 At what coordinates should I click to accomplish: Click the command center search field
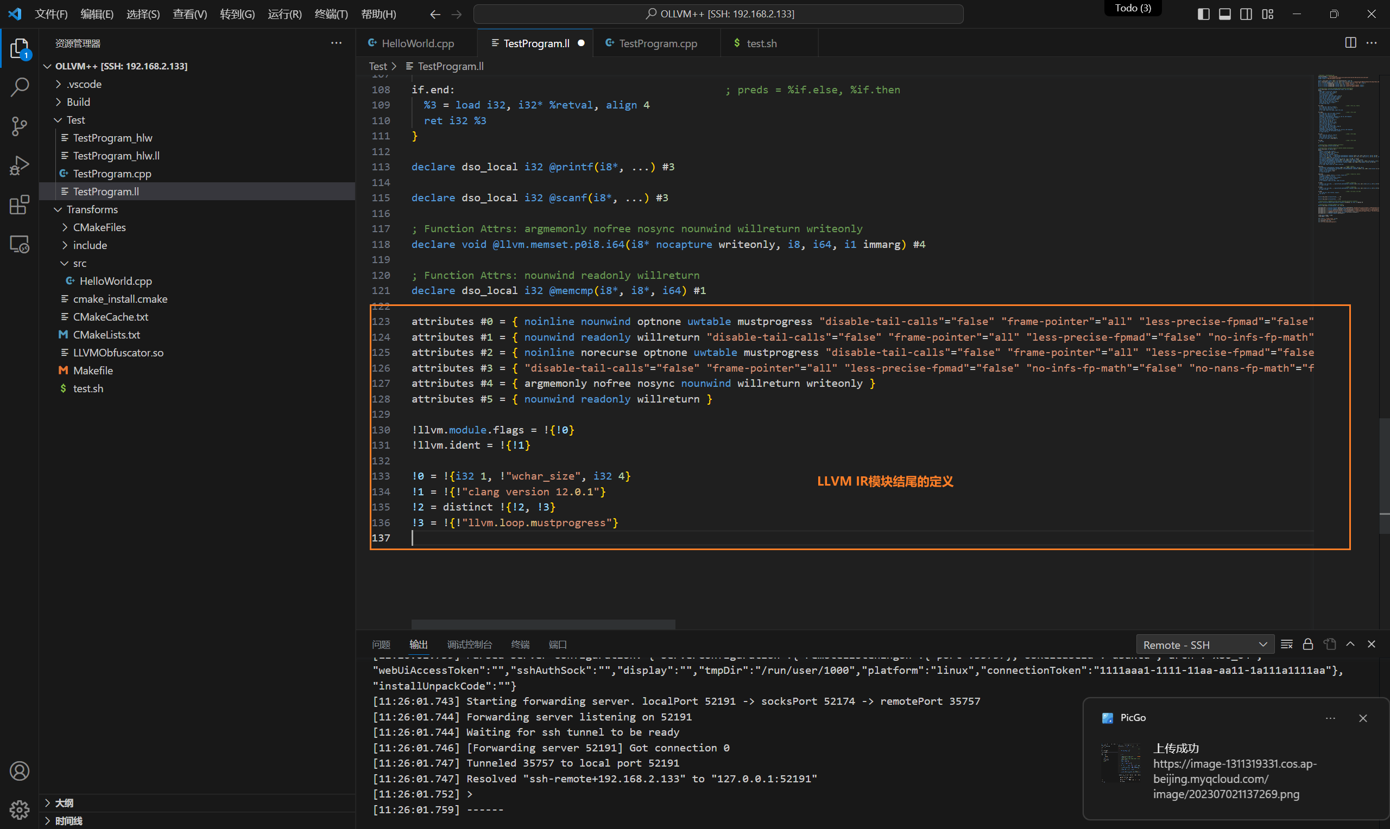tap(718, 14)
